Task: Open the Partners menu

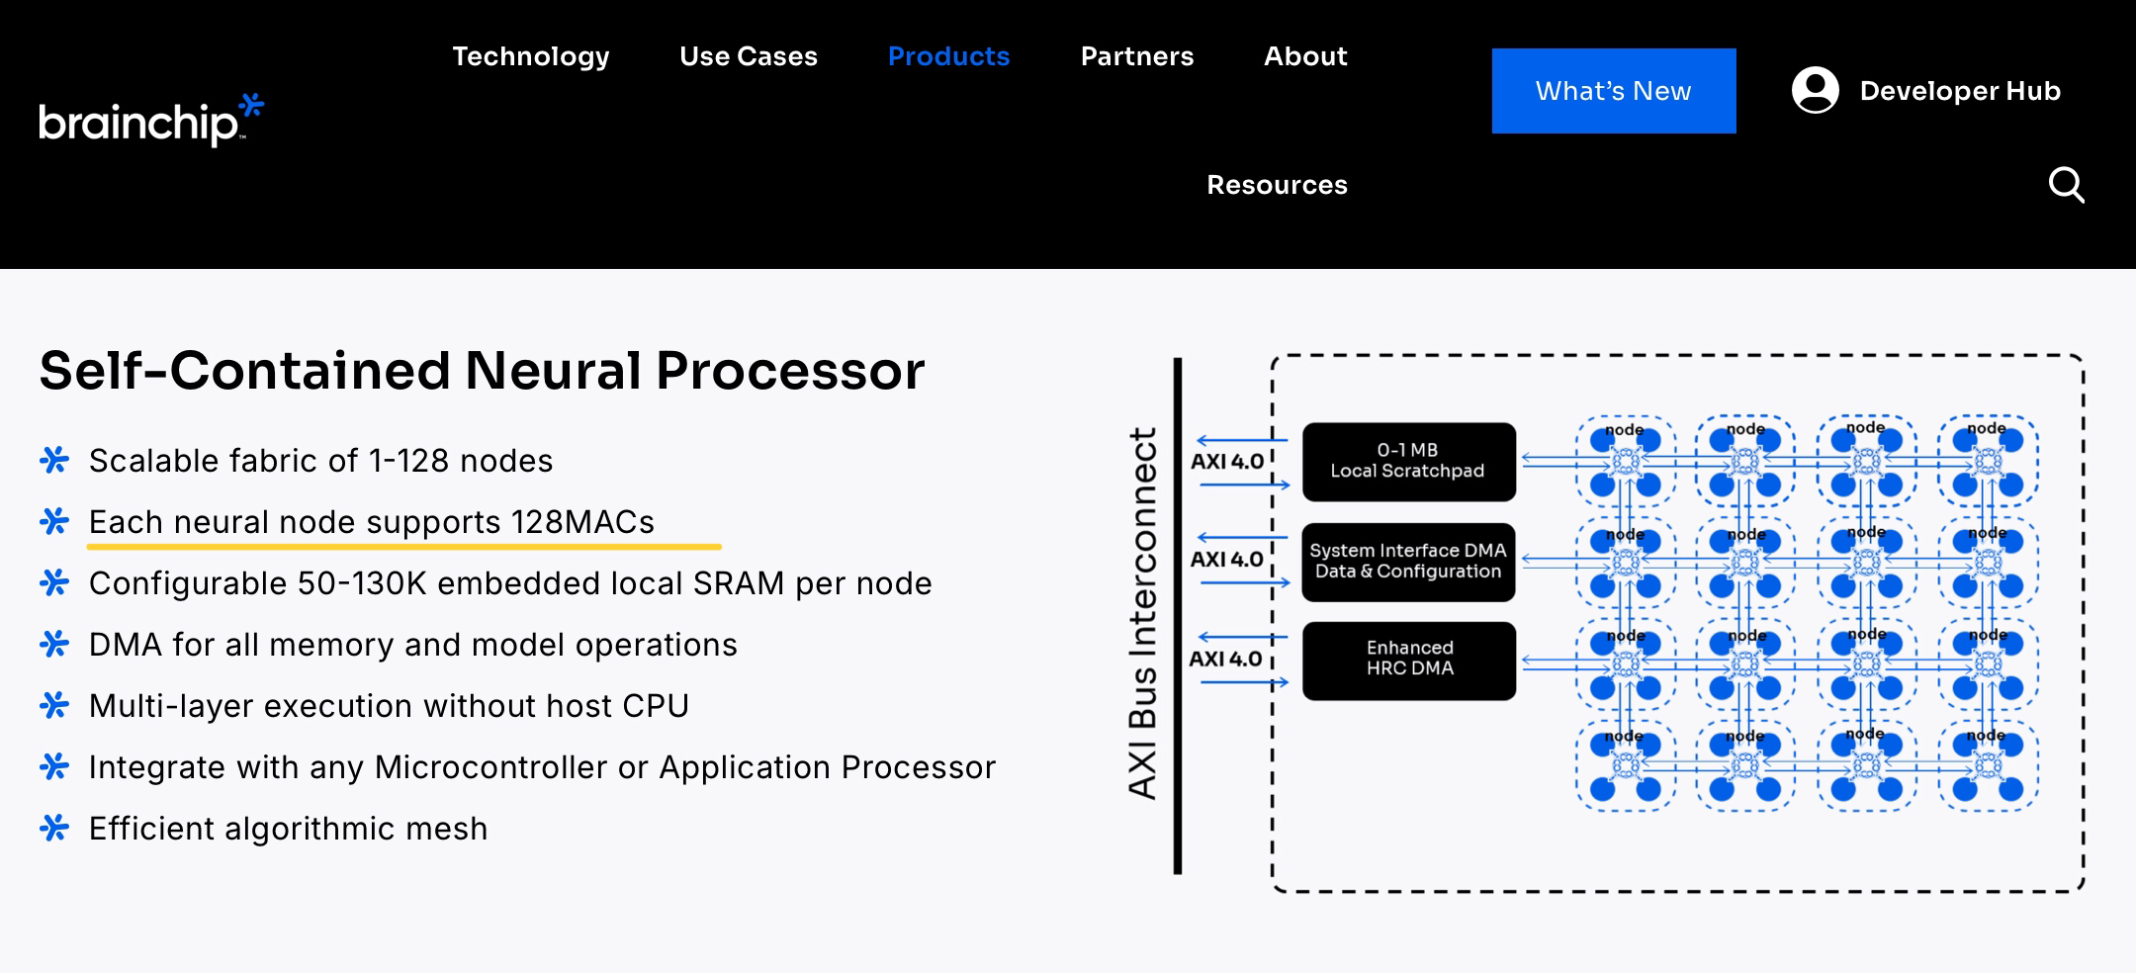Action: pos(1137,56)
